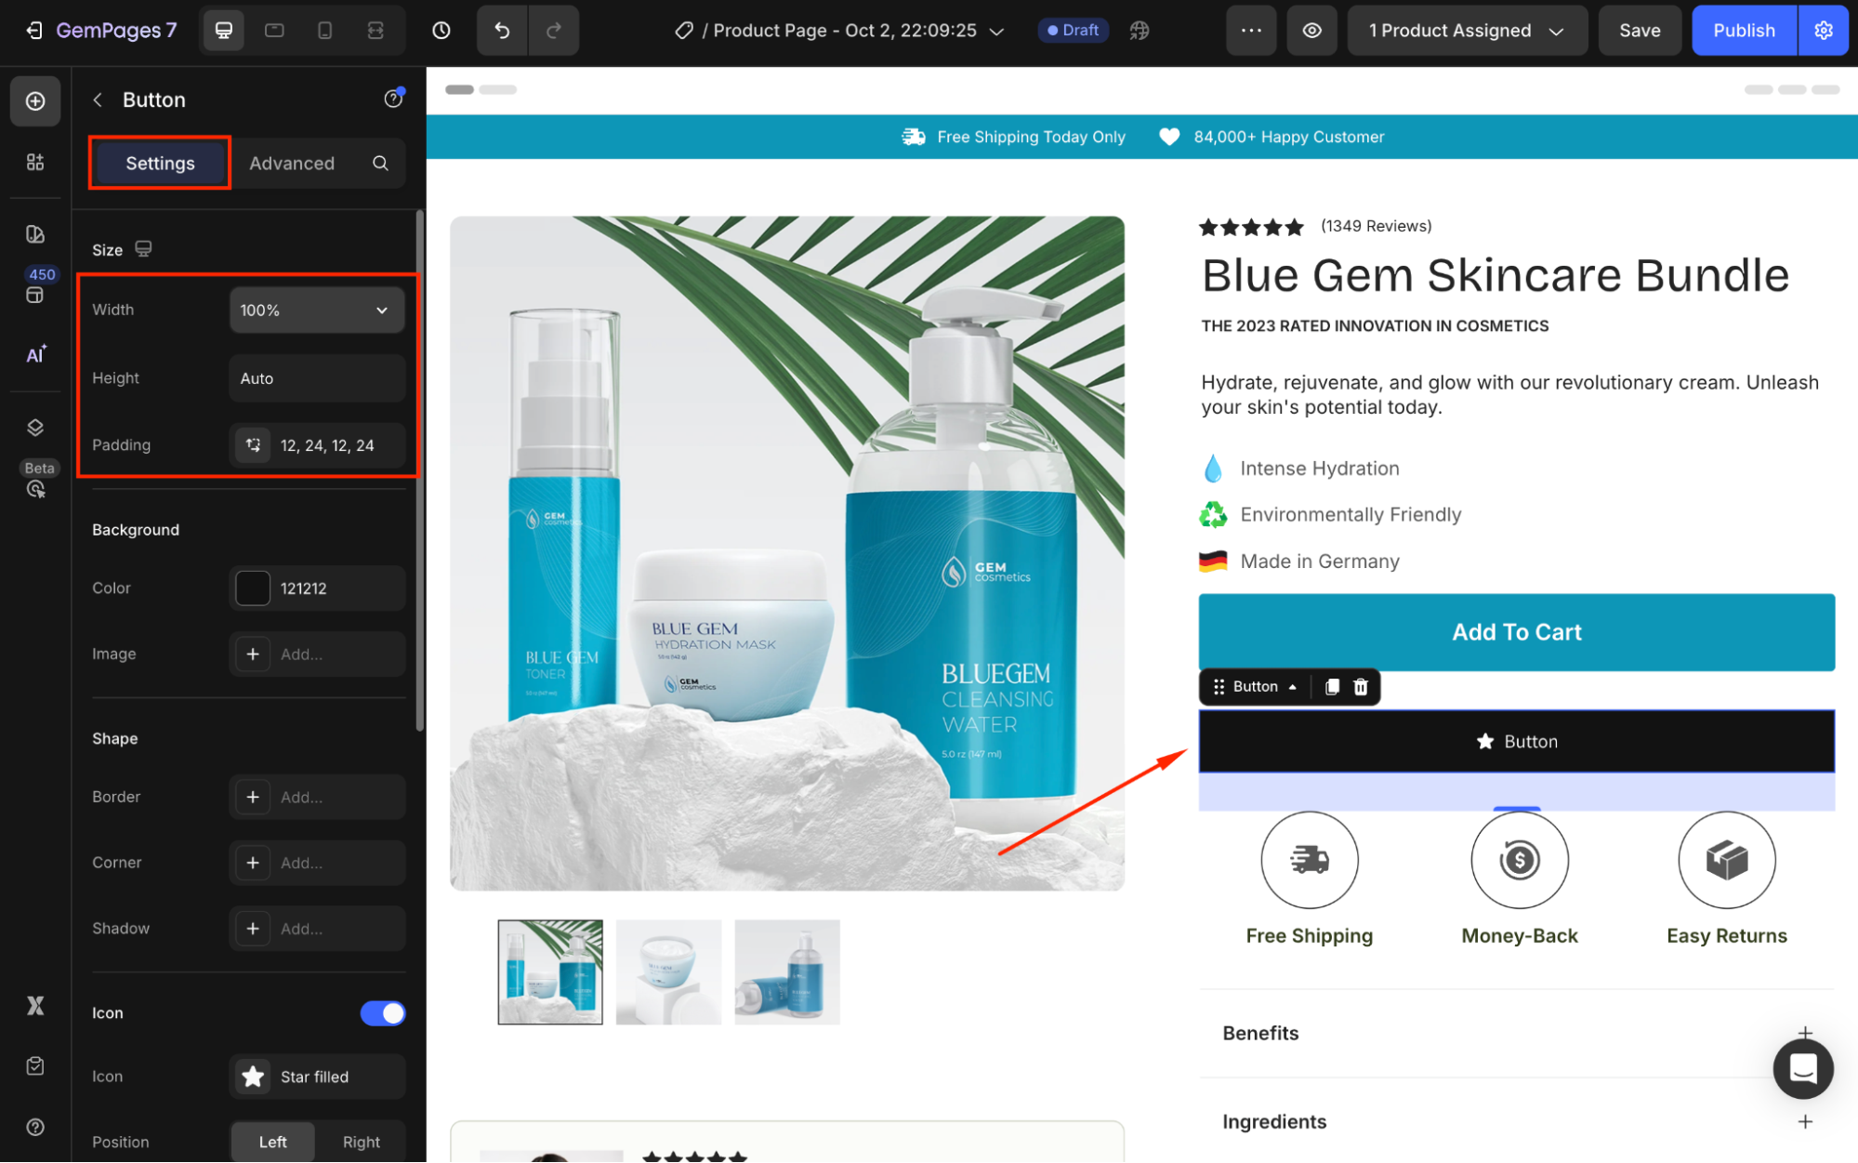Set icon position to Left

coord(272,1142)
